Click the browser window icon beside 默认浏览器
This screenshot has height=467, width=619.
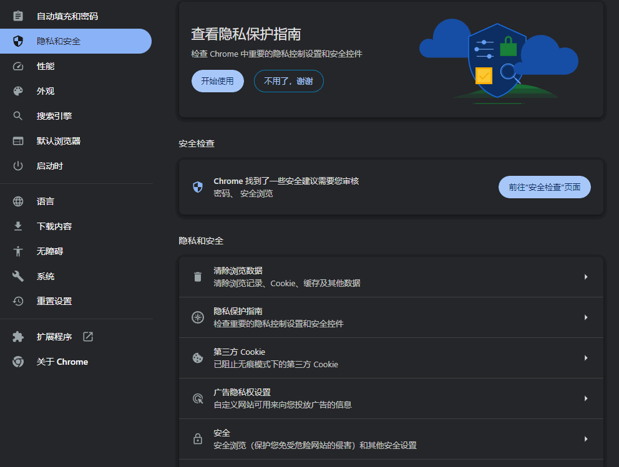[x=18, y=141]
